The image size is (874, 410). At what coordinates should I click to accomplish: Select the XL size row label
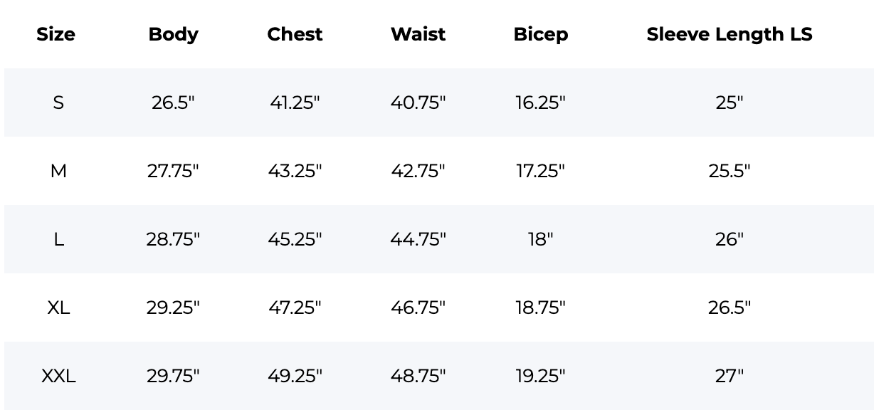[x=58, y=307]
